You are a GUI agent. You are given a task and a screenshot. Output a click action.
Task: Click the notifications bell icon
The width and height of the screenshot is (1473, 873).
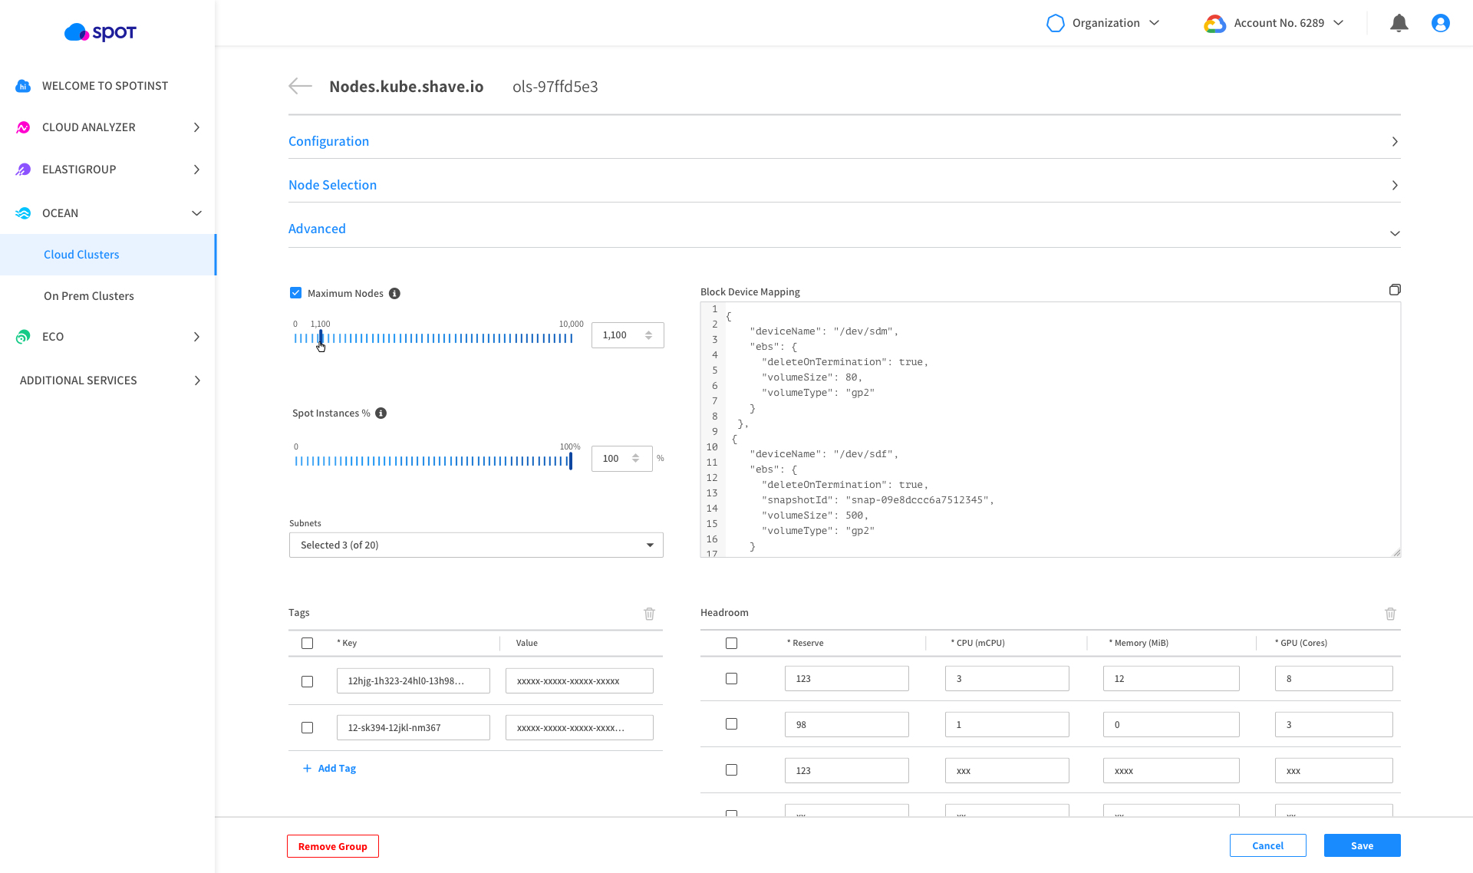click(1399, 23)
